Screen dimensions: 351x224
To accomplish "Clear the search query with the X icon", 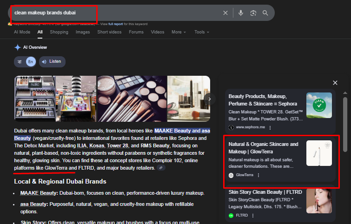I will (225, 13).
